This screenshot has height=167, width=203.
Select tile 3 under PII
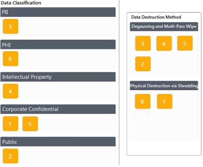(x=10, y=26)
